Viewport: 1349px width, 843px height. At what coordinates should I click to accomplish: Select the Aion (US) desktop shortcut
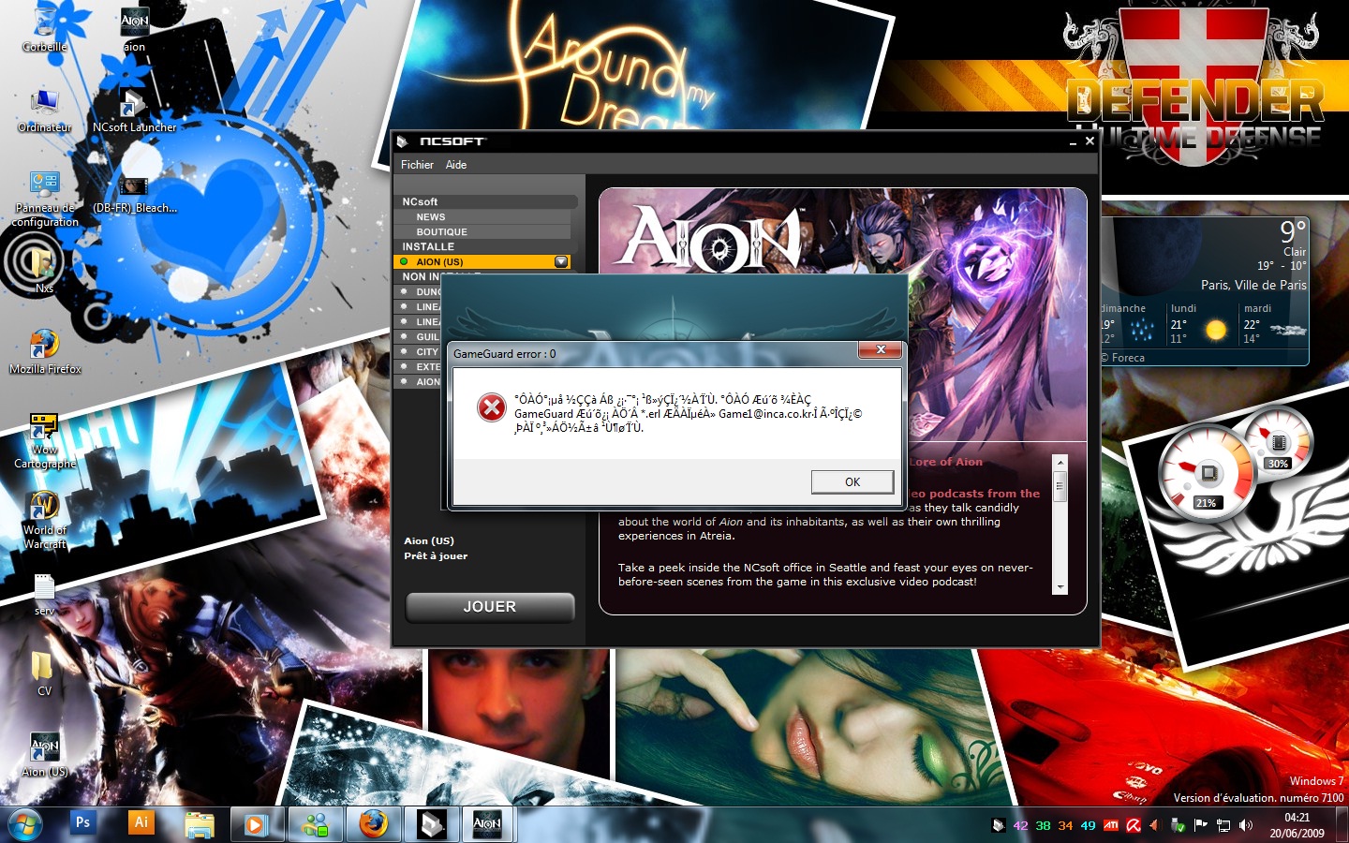click(x=44, y=755)
